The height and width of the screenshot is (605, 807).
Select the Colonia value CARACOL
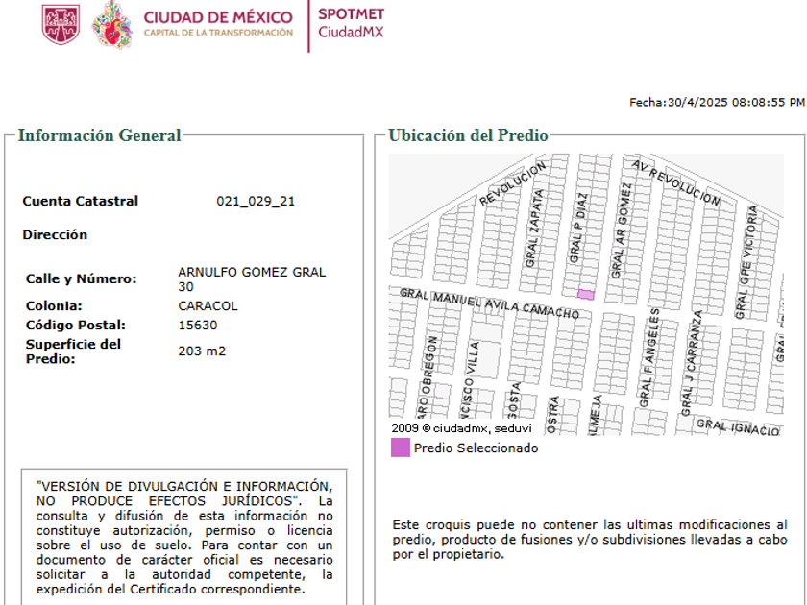[x=208, y=306]
